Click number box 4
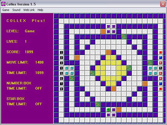167x125 pixels. tap(61, 68)
